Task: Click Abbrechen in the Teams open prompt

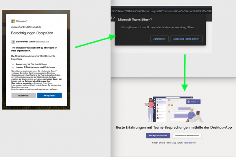Action: tap(159, 39)
